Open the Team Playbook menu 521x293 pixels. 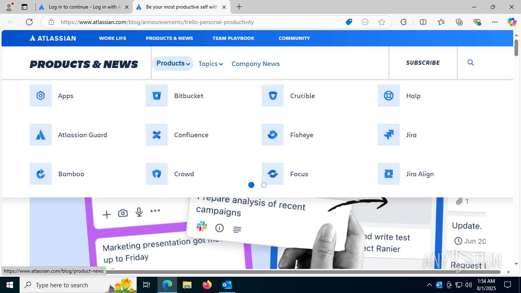(233, 38)
